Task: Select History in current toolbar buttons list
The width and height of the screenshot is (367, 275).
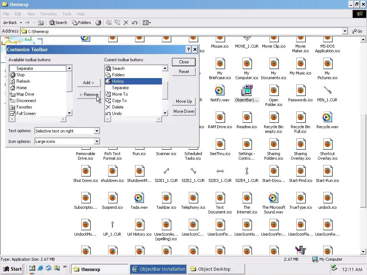Action: point(133,81)
